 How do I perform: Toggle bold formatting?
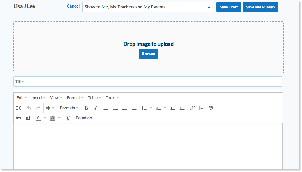pyautogui.click(x=86, y=108)
